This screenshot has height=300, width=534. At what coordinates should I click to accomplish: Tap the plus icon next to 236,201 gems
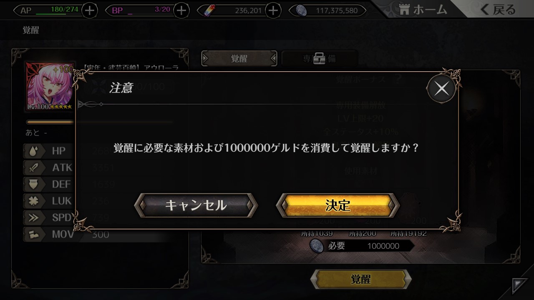point(273,10)
